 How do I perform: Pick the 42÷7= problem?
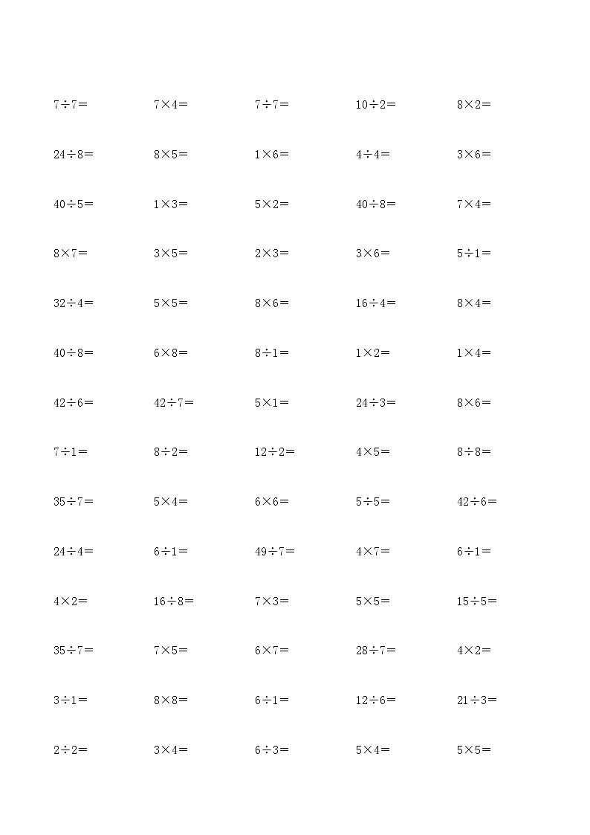173,403
